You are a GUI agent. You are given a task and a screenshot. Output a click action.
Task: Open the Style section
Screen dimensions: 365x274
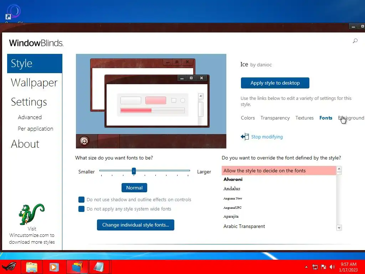pos(35,64)
